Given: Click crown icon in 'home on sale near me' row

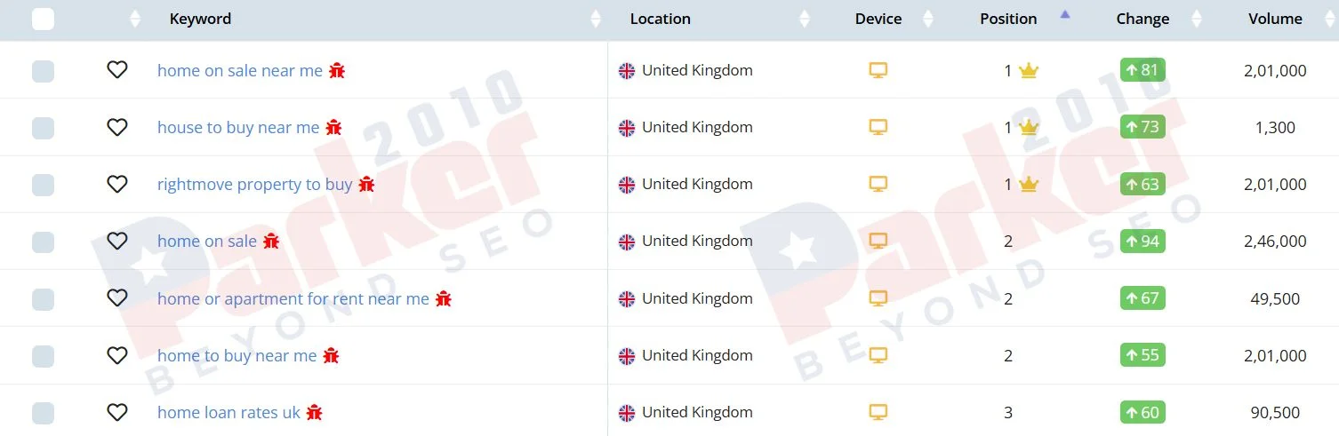Looking at the screenshot, I should click(x=1029, y=70).
